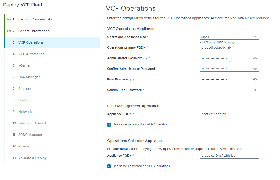Open the Distributed Switch step

pos(32,123)
